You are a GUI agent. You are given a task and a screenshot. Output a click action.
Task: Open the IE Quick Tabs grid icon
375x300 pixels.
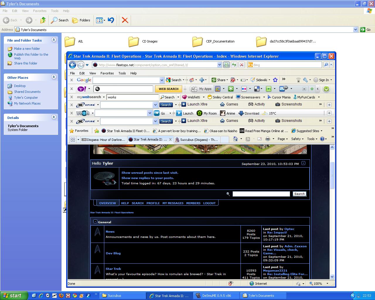tap(73, 140)
